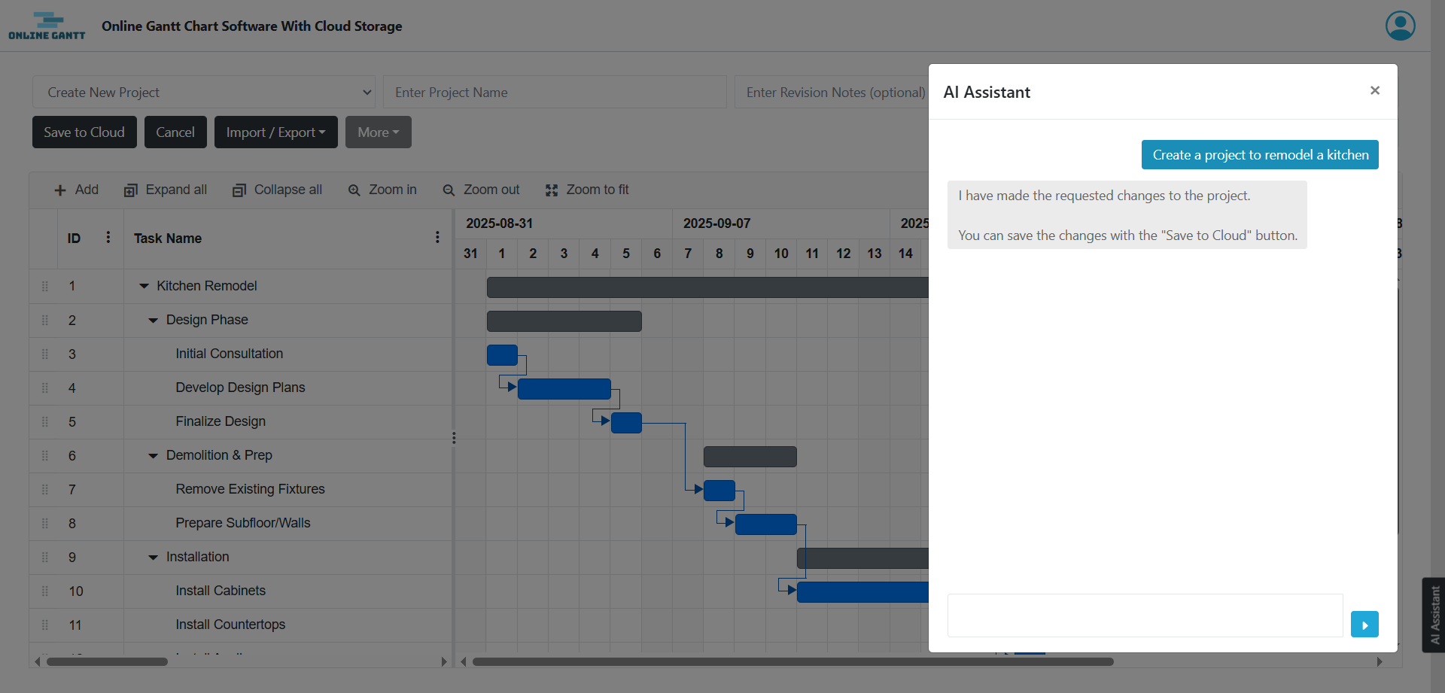
Task: Click the Prepare Subfloor/Walls Gantt bar
Action: pyautogui.click(x=766, y=524)
